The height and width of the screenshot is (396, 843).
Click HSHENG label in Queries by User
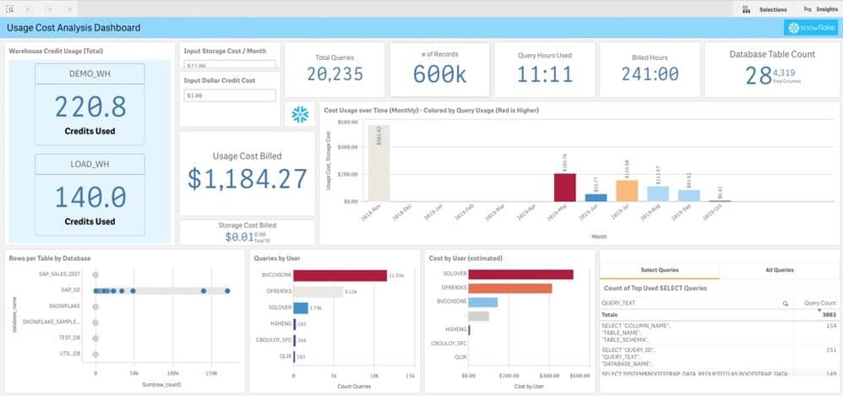pyautogui.click(x=282, y=323)
